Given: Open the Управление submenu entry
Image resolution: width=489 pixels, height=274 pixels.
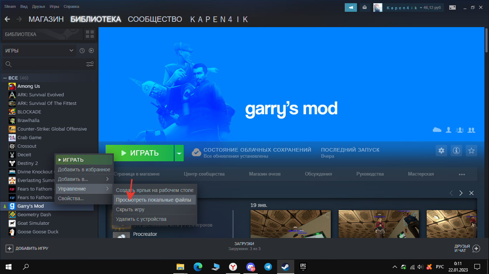Looking at the screenshot, I should pos(84,189).
